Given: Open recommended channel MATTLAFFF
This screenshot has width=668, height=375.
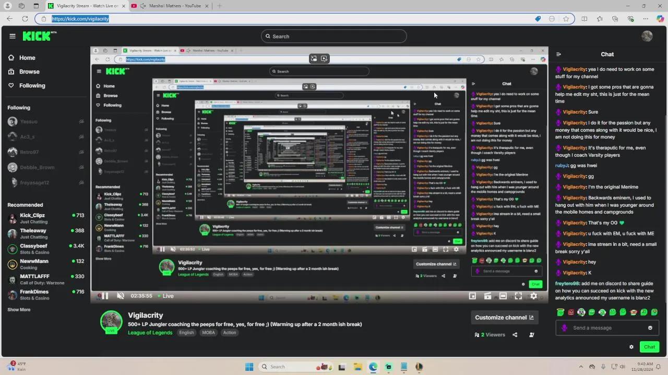Looking at the screenshot, I should click(x=46, y=279).
